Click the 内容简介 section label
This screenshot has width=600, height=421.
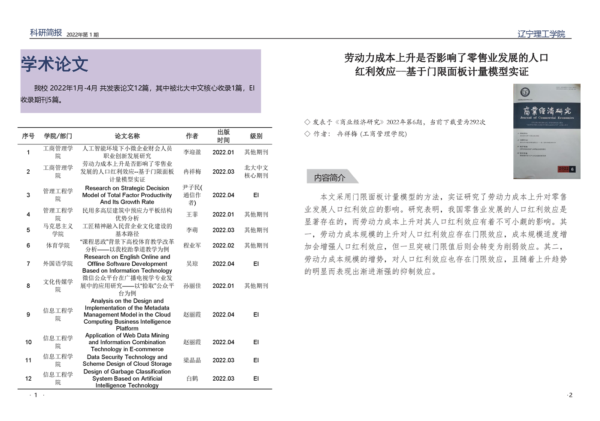pos(330,177)
